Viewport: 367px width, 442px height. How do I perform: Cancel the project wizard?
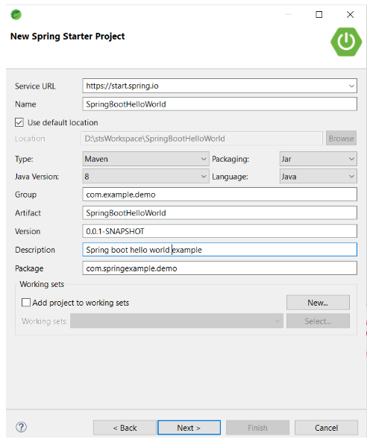click(x=327, y=428)
